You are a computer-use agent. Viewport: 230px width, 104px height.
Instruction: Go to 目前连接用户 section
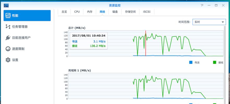click(x=27, y=38)
